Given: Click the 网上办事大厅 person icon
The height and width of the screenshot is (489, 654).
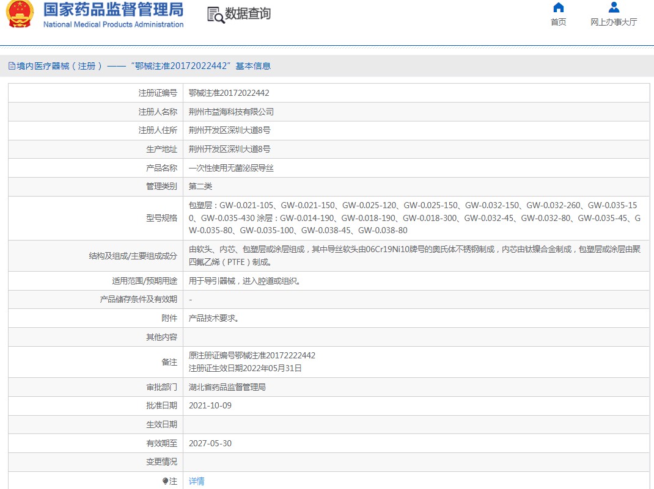Looking at the screenshot, I should [614, 8].
